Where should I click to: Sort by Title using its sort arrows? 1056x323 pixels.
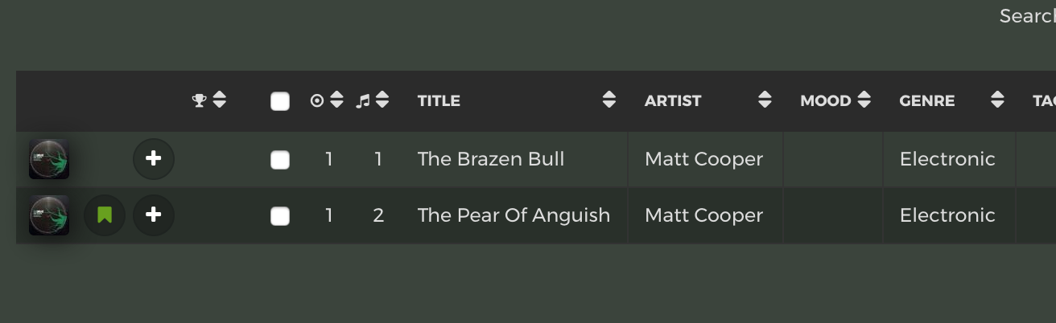pos(609,100)
